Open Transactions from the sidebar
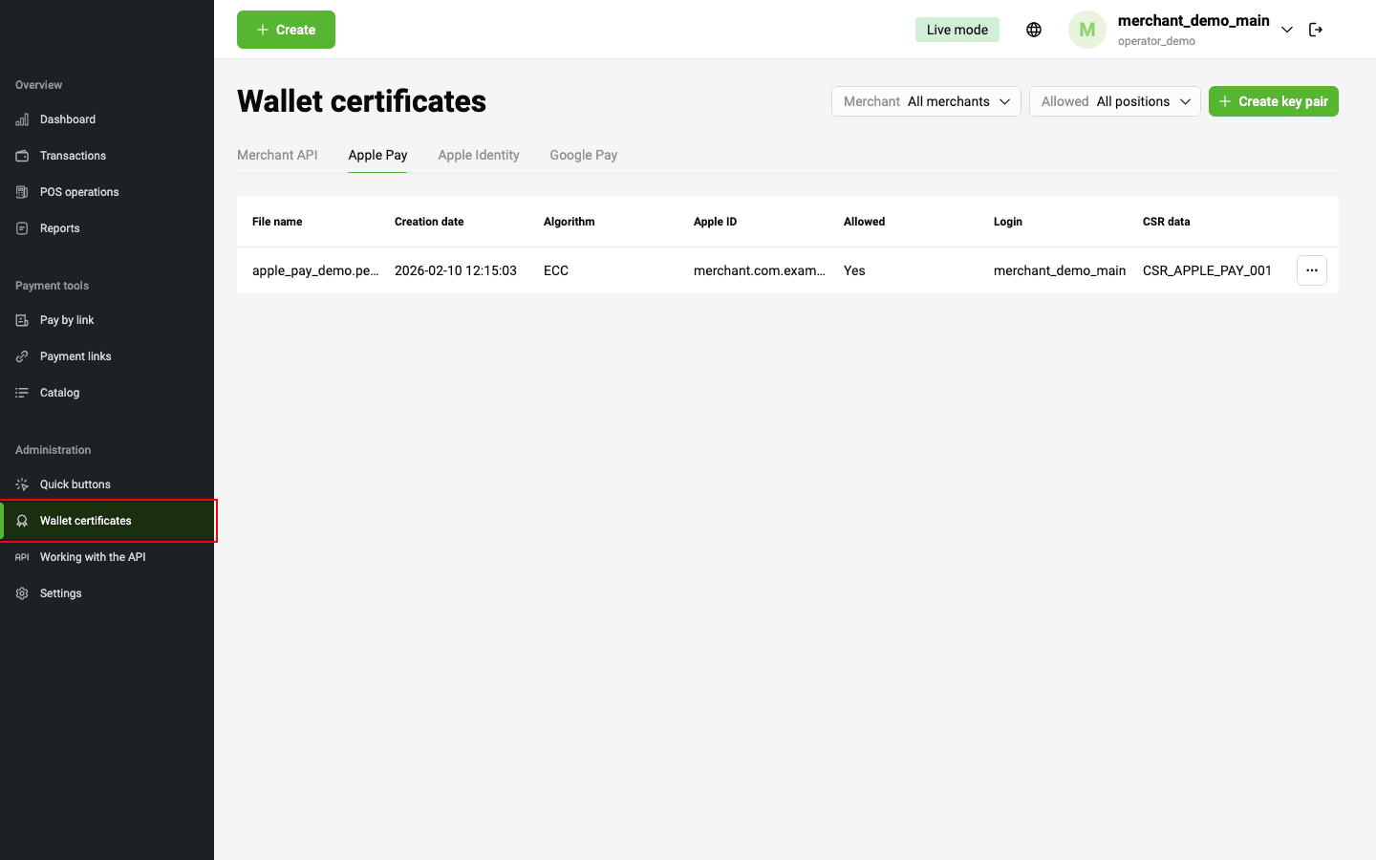 (73, 156)
